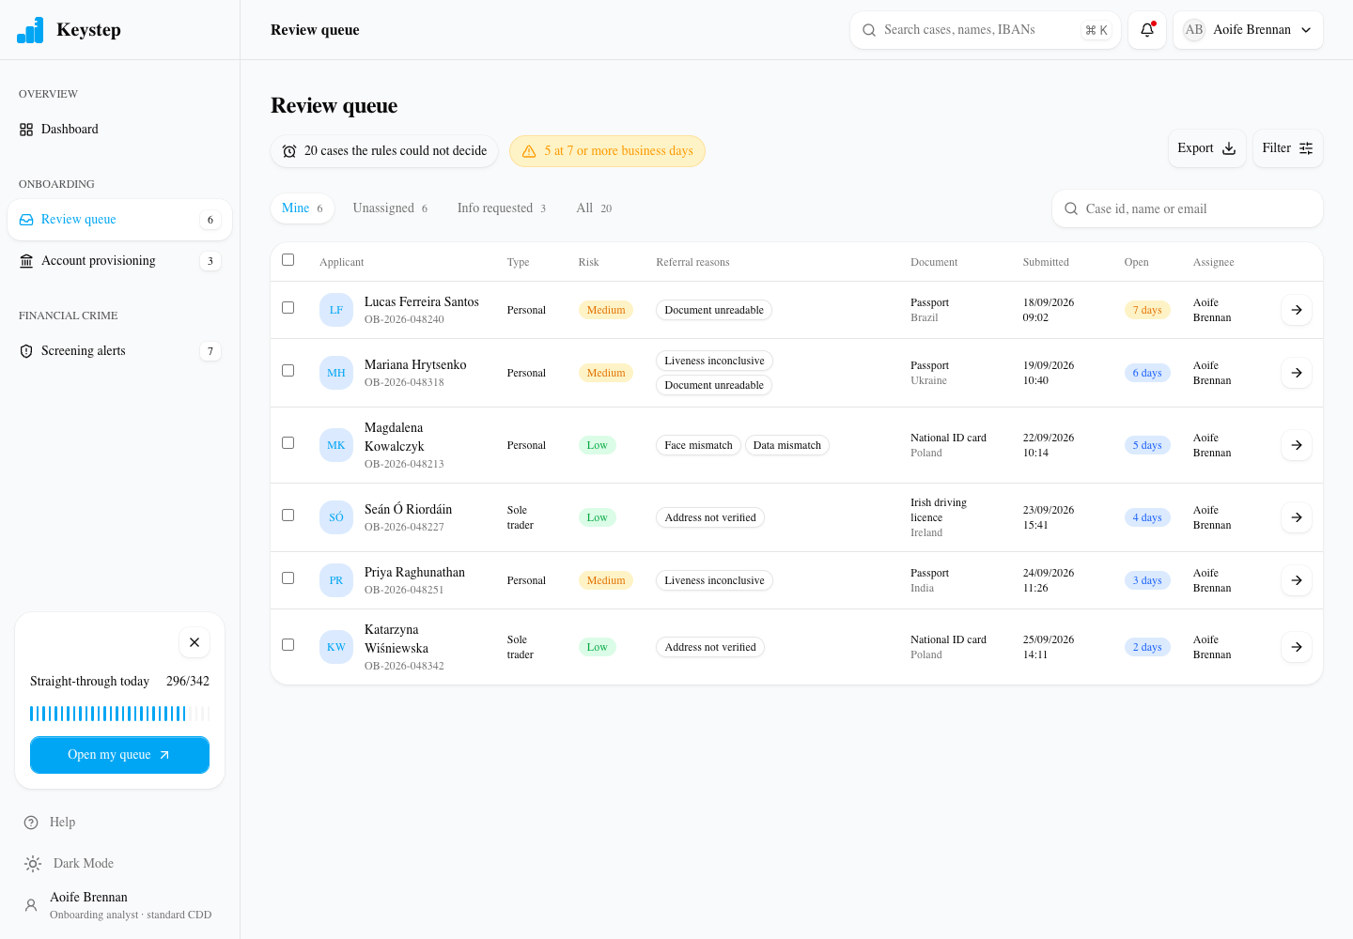Click the PR applicant avatar
Viewport: 1353px width, 939px height.
coord(336,580)
